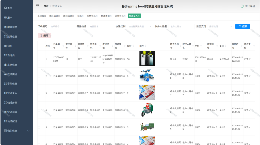This screenshot has height=145, width=260.
Task: Close the 地区信息 tab
Action: click(x=59, y=16)
